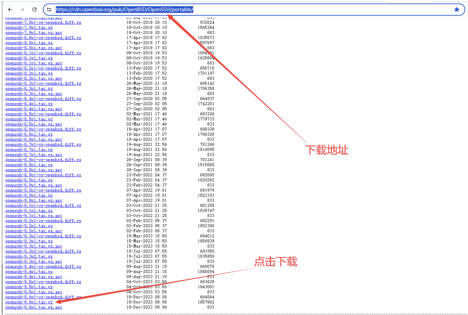Download openssh-8.0p1.tar.gz
Screen dimensions: 468x315
[29, 43]
